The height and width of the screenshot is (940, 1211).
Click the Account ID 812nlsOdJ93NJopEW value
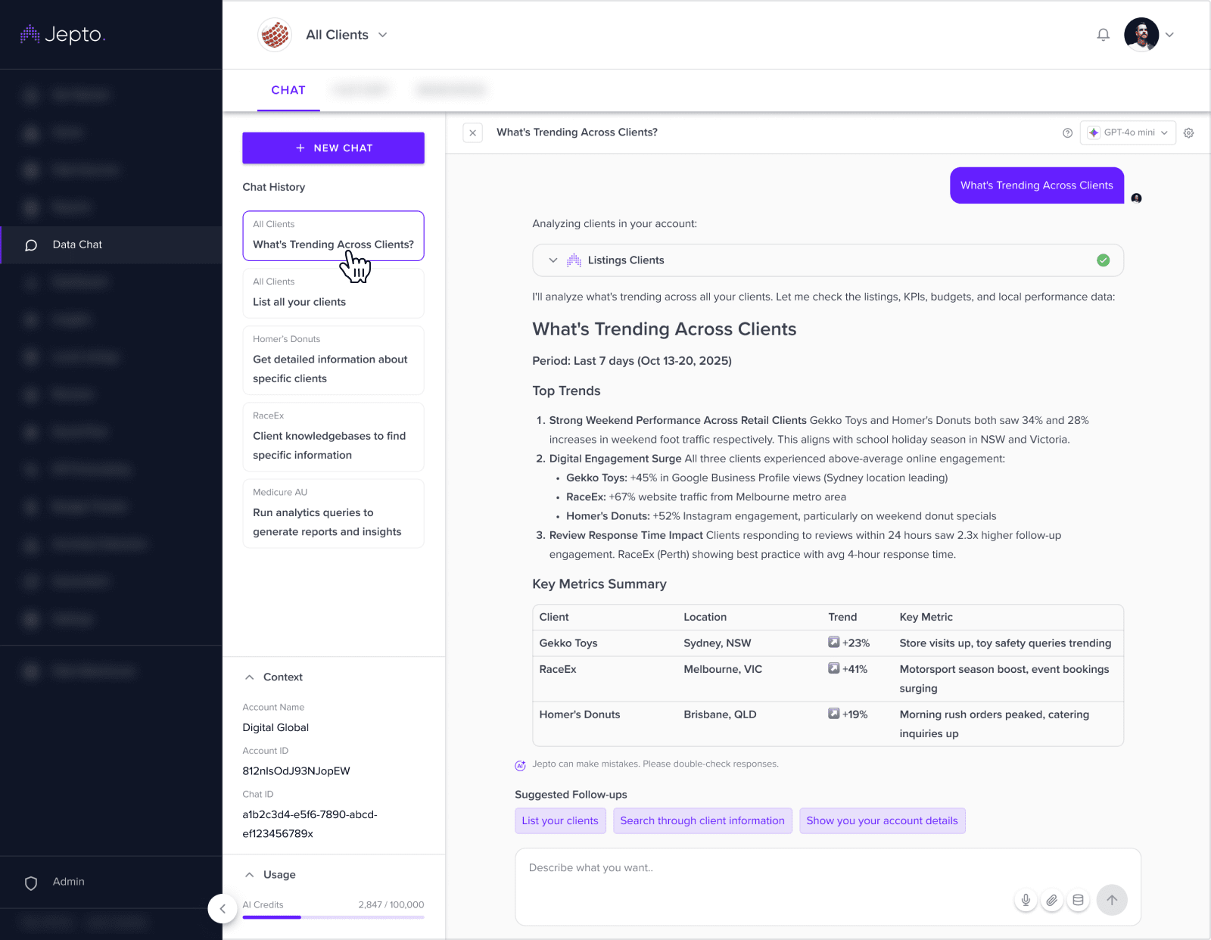pyautogui.click(x=296, y=771)
